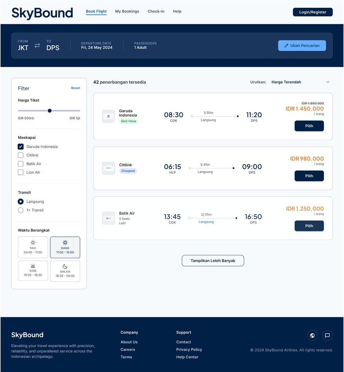The width and height of the screenshot is (344, 372).
Task: Click the Best Value badge on Garuda flight
Action: pos(129,121)
